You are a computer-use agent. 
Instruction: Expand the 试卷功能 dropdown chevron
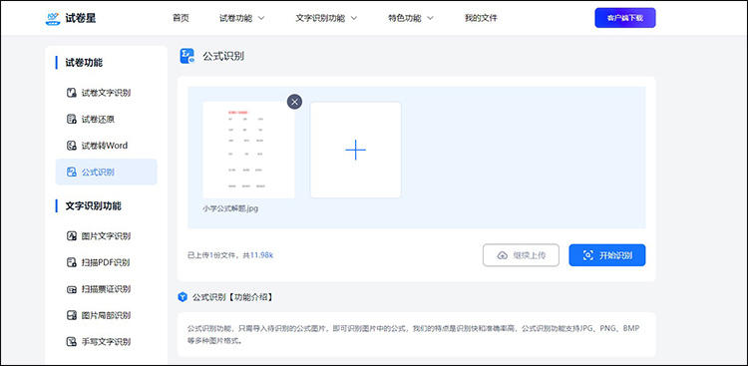tap(261, 18)
